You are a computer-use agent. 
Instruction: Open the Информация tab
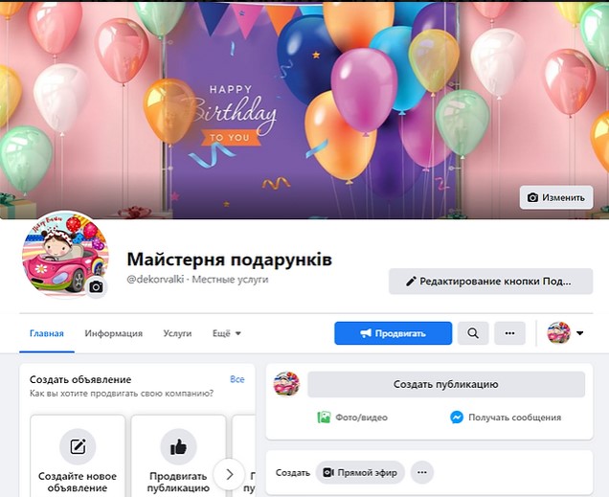(x=113, y=333)
